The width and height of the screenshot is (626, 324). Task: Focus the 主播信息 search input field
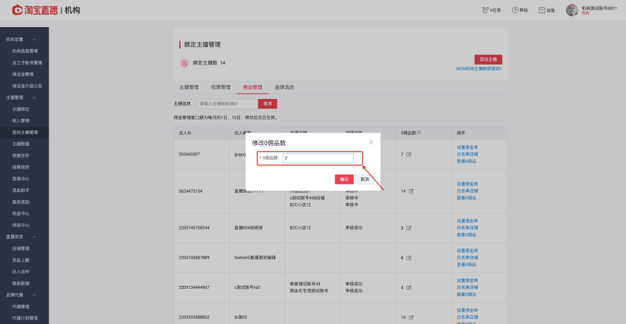(228, 104)
